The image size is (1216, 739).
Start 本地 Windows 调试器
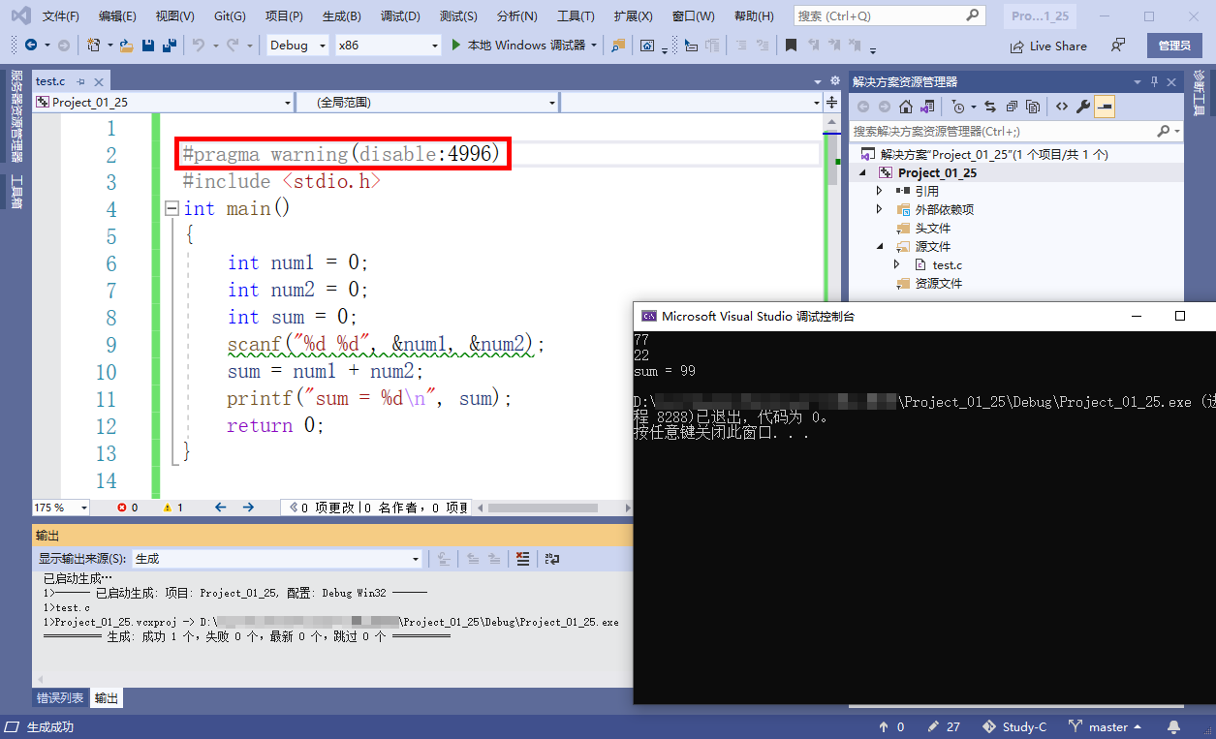(x=523, y=46)
